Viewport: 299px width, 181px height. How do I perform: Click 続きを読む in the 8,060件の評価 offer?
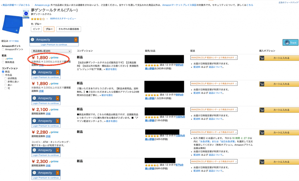pyautogui.click(x=112, y=69)
